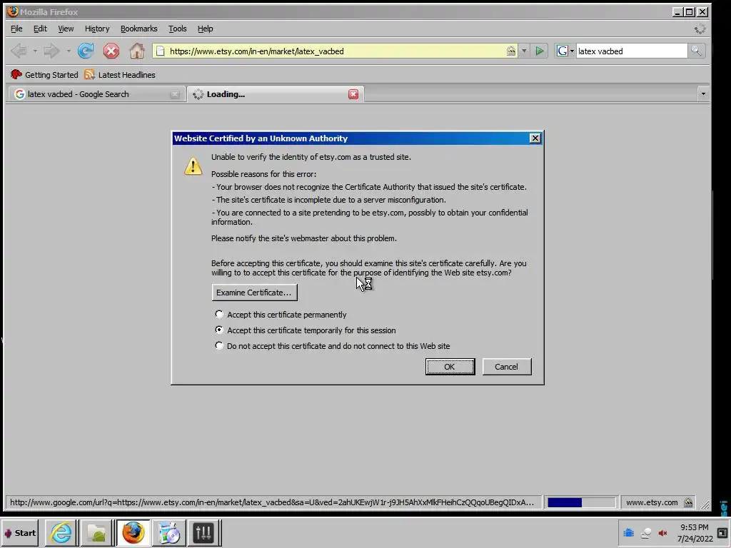The height and width of the screenshot is (548, 731).
Task: Click the Firefox taskbar button
Action: [x=133, y=532]
